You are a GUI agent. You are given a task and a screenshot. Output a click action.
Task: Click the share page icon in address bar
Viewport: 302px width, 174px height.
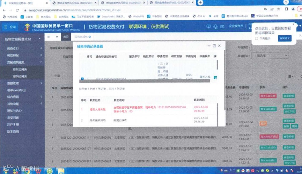pos(272,9)
